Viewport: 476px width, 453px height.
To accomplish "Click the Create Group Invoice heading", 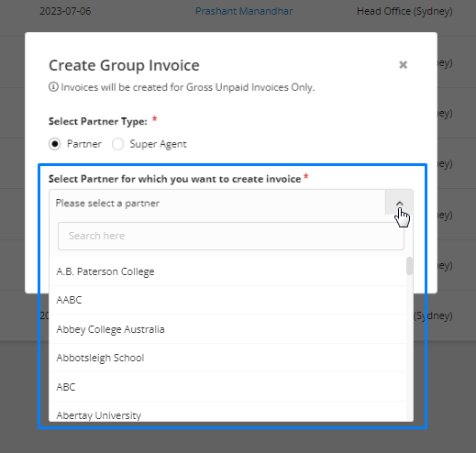I will coord(124,65).
